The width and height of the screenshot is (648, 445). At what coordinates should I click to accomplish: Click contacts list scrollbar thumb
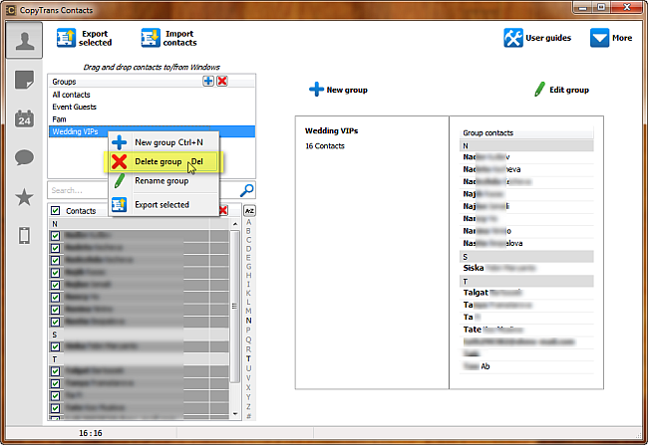[234, 307]
